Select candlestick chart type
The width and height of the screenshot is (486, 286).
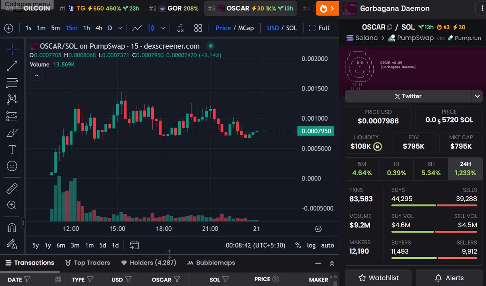click(151, 28)
